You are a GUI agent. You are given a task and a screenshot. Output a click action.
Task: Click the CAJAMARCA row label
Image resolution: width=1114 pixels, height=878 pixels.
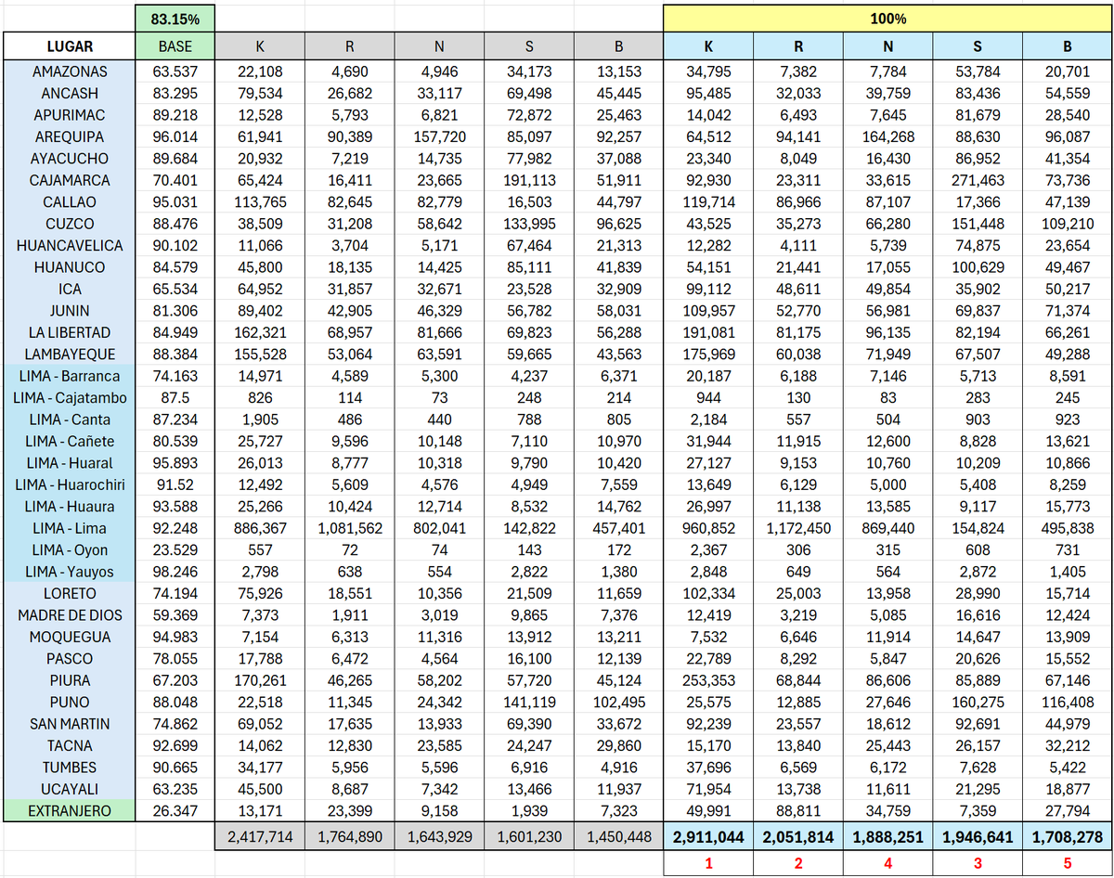tap(70, 180)
